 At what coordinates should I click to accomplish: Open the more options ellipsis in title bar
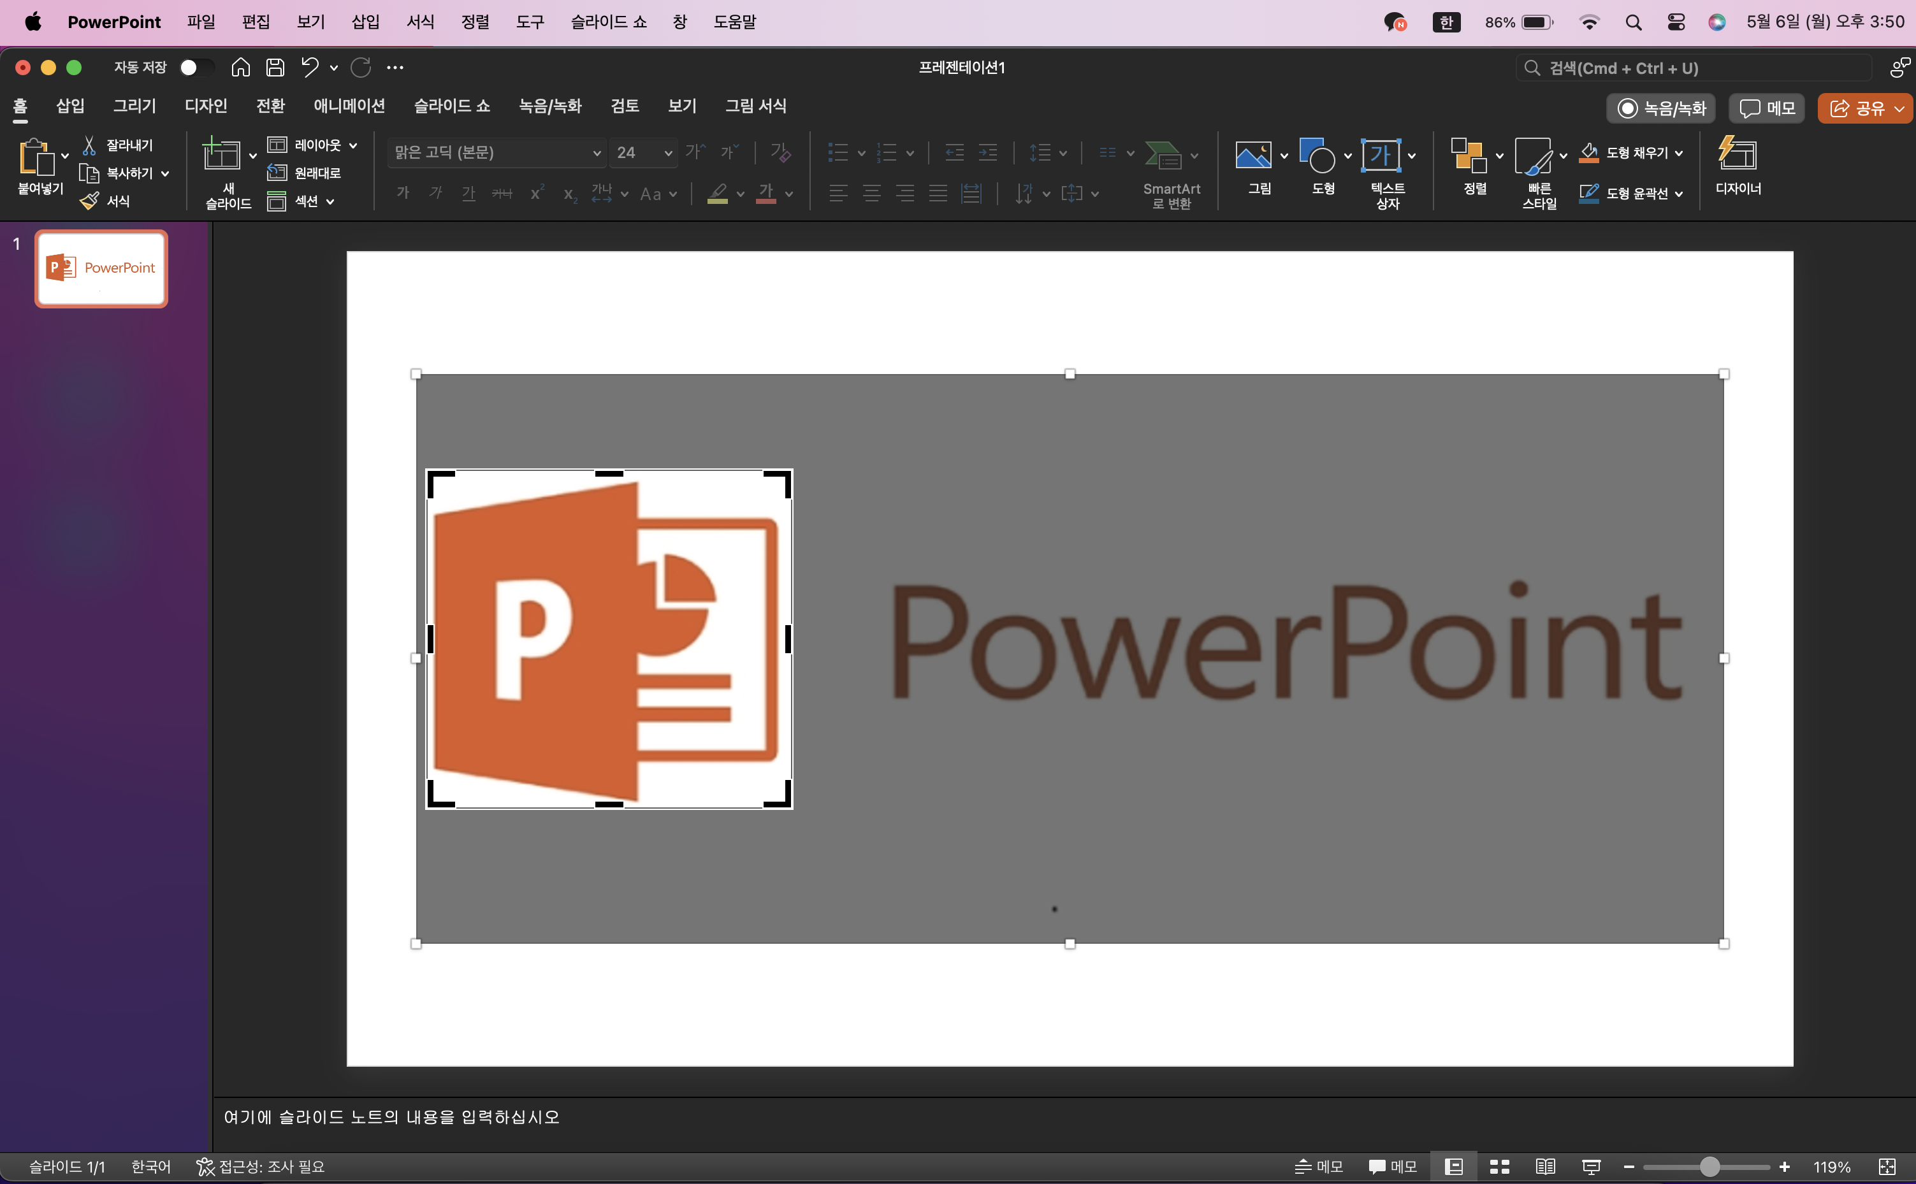(395, 68)
